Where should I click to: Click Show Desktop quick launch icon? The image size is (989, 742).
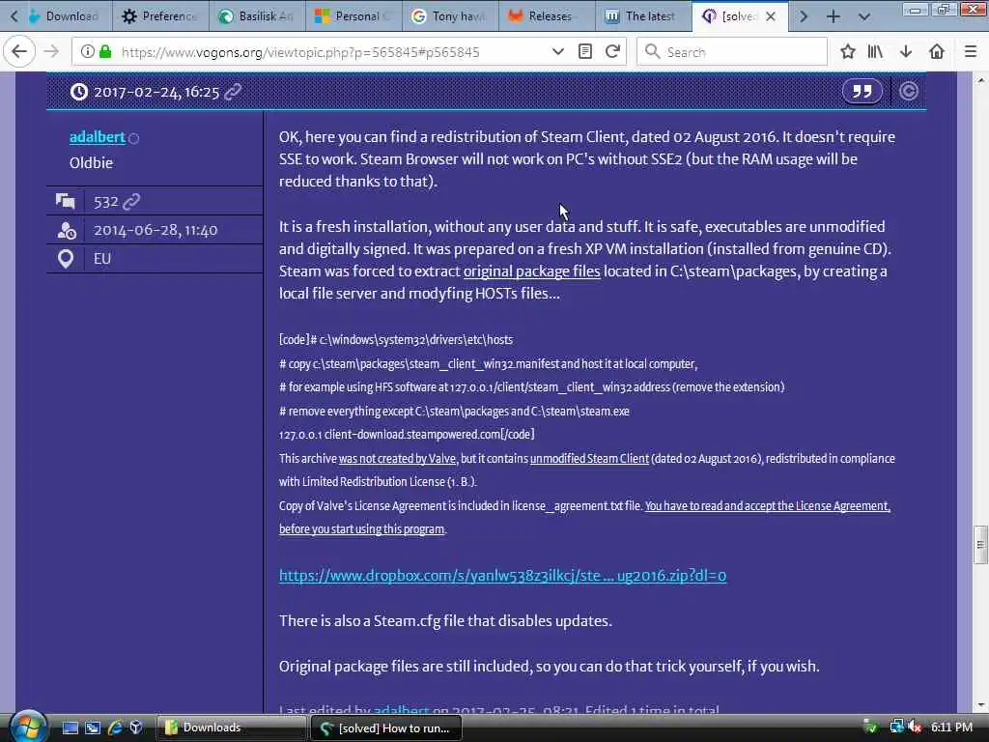70,728
